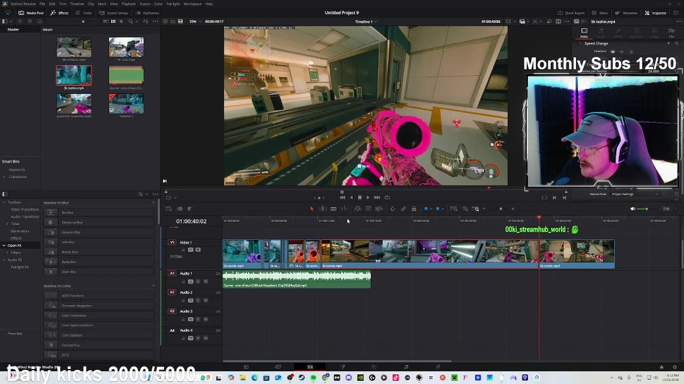Click the timeline flag icon

[x=426, y=209]
